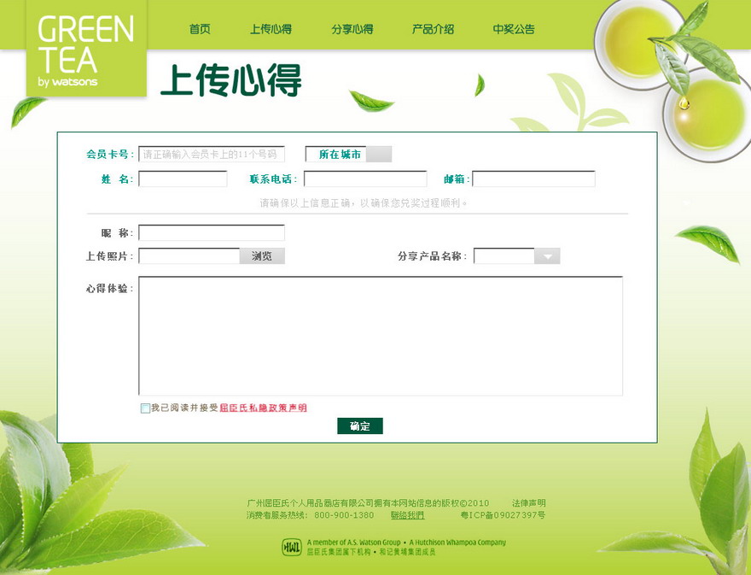Click the 确定 submit button

[360, 425]
